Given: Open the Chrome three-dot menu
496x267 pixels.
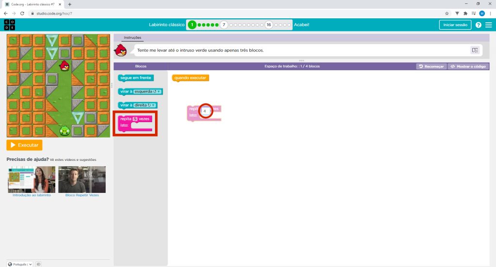Looking at the screenshot, I should (x=490, y=13).
